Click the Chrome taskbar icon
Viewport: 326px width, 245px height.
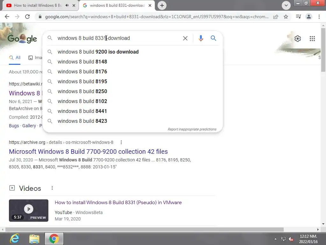tap(54, 239)
